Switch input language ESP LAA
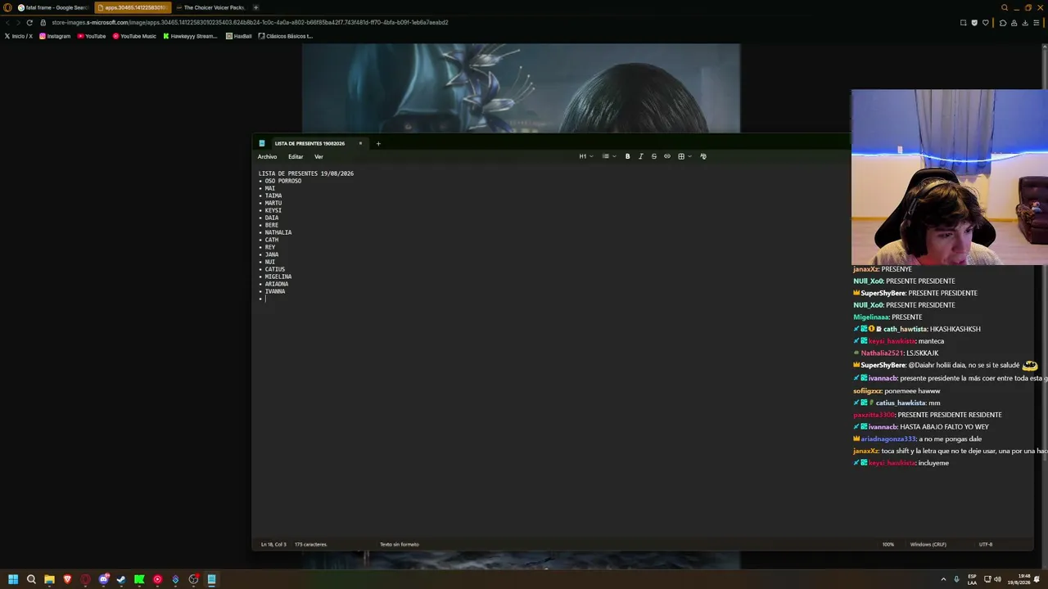Screen dimensions: 1048x589 (x=972, y=579)
